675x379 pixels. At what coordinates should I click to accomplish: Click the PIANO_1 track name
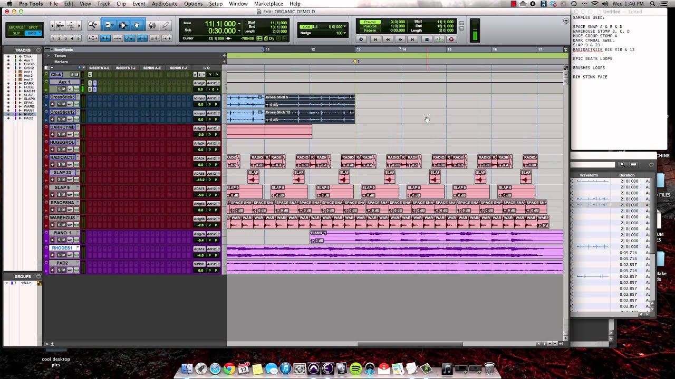[x=62, y=233]
